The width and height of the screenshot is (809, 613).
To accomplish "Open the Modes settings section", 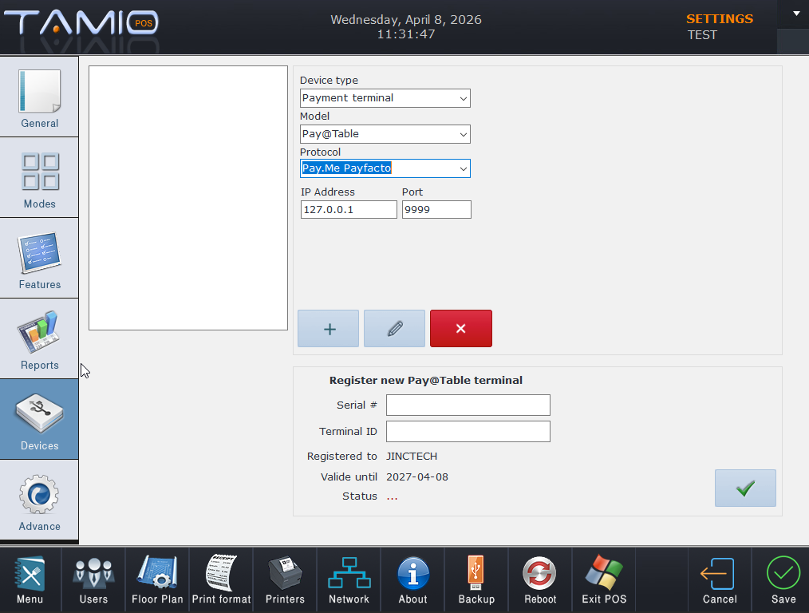I will (39, 177).
